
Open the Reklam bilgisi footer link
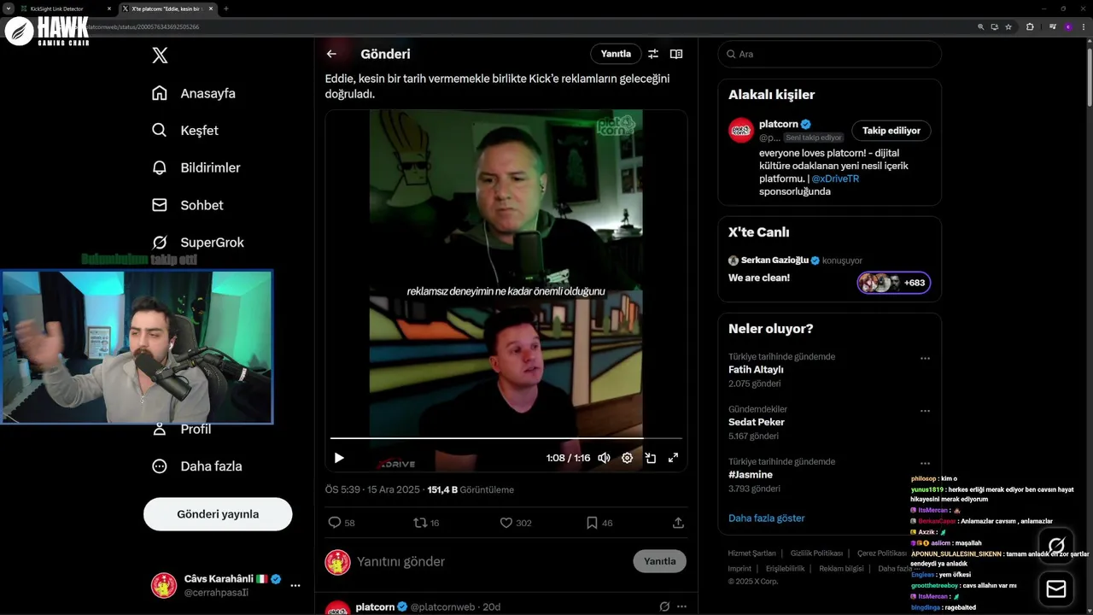click(x=841, y=569)
